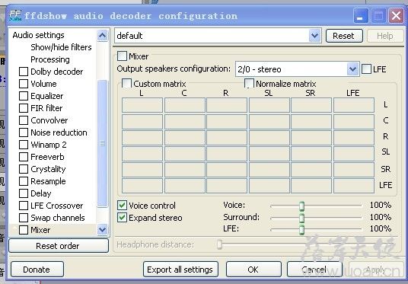Confirm with the OK button
The width and height of the screenshot is (408, 284).
click(253, 270)
